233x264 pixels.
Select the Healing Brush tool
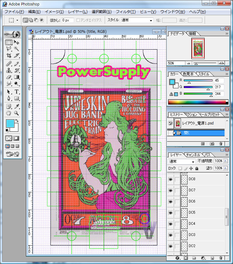point(9,64)
